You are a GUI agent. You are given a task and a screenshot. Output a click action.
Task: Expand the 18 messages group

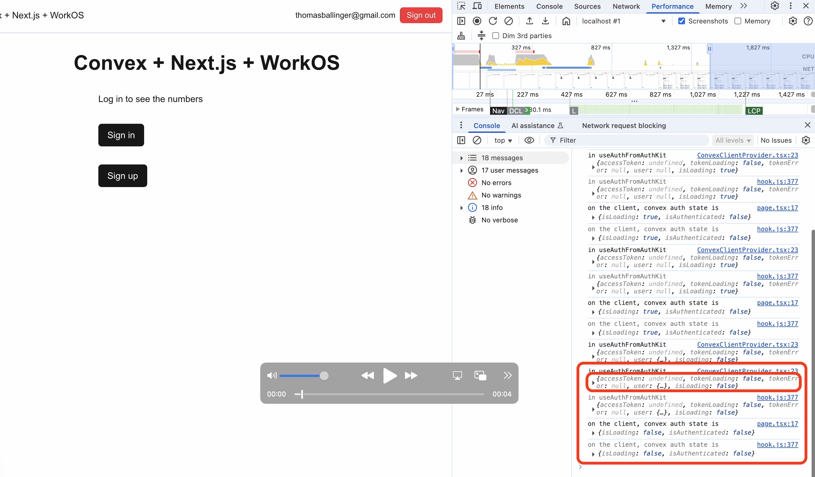461,158
